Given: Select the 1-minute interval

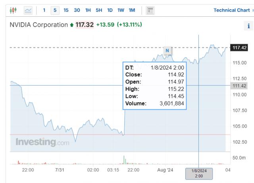Looking at the screenshot, I should tap(44, 10).
